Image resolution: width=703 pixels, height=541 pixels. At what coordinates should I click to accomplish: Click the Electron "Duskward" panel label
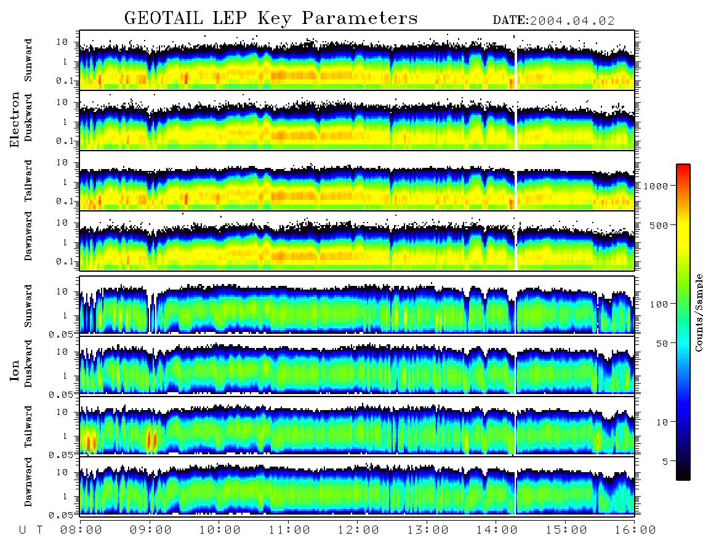(28, 117)
